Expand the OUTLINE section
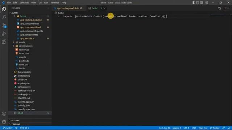 [15, 120]
